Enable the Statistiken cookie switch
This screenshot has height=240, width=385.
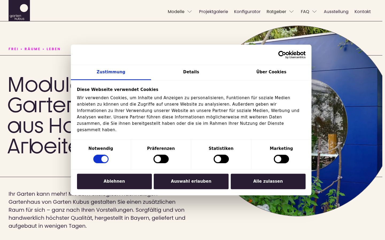pos(221,159)
